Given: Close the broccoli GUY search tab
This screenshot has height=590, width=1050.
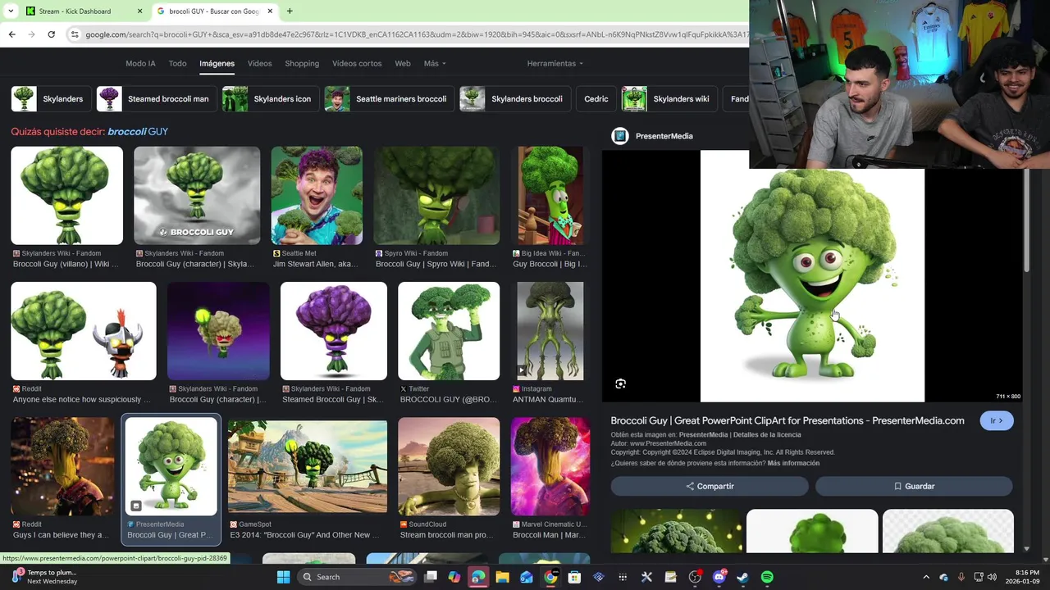Looking at the screenshot, I should coord(270,11).
